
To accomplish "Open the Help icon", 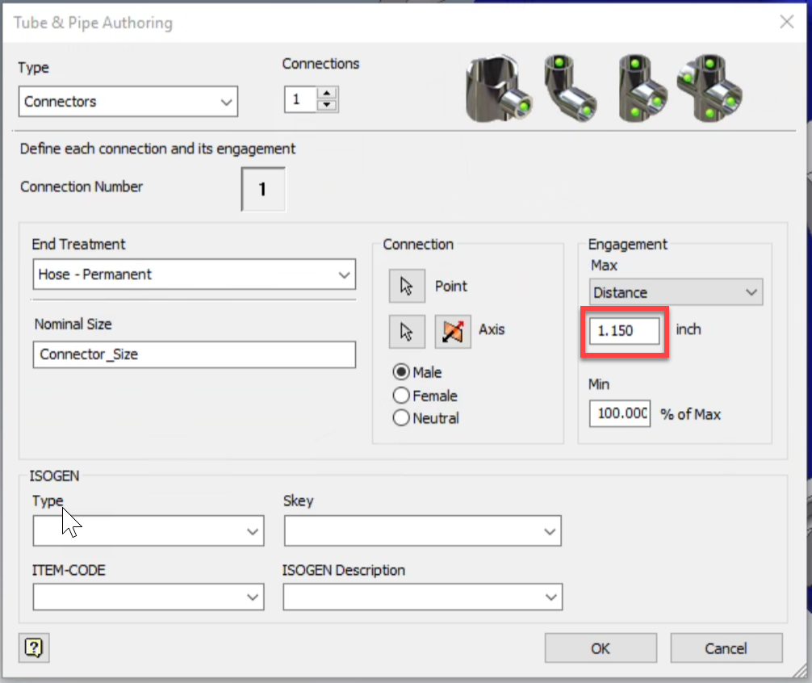I will point(33,647).
